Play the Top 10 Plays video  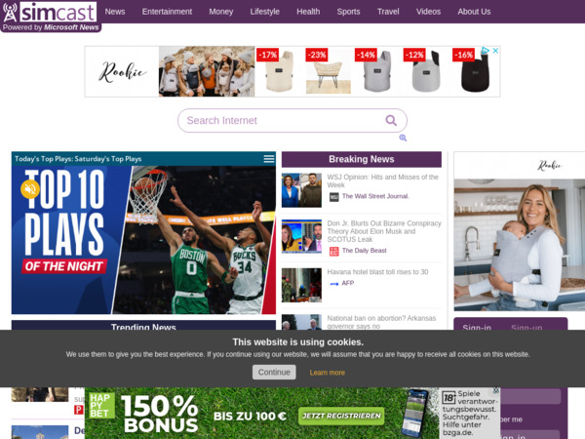(x=143, y=240)
